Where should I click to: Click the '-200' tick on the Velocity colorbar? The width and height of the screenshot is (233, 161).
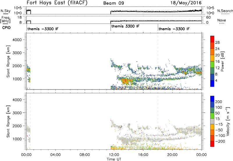click(x=220, y=141)
